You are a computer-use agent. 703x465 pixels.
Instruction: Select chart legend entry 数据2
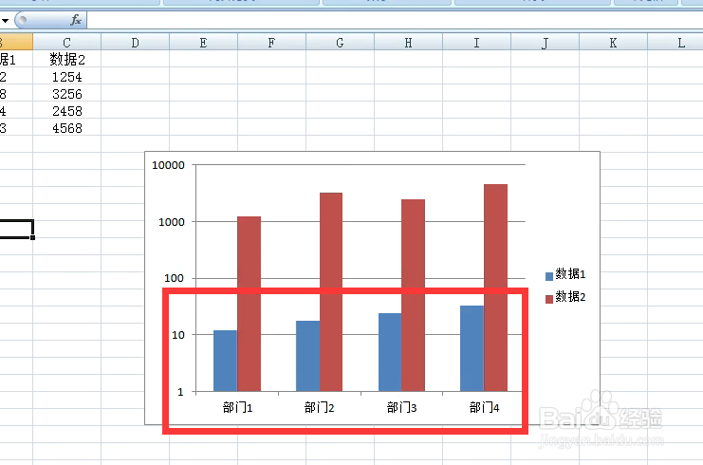(x=565, y=297)
